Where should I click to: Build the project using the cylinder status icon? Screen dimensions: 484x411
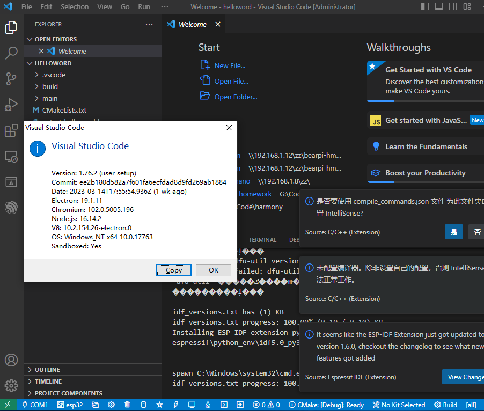tap(143, 405)
